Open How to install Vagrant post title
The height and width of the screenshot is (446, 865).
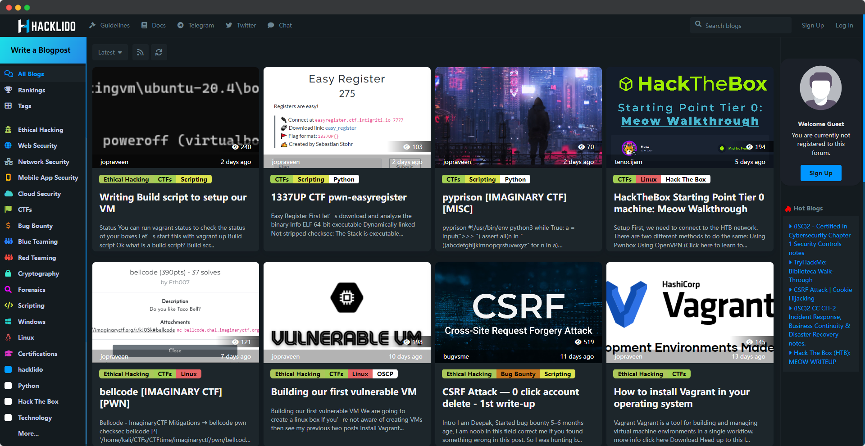click(x=682, y=398)
